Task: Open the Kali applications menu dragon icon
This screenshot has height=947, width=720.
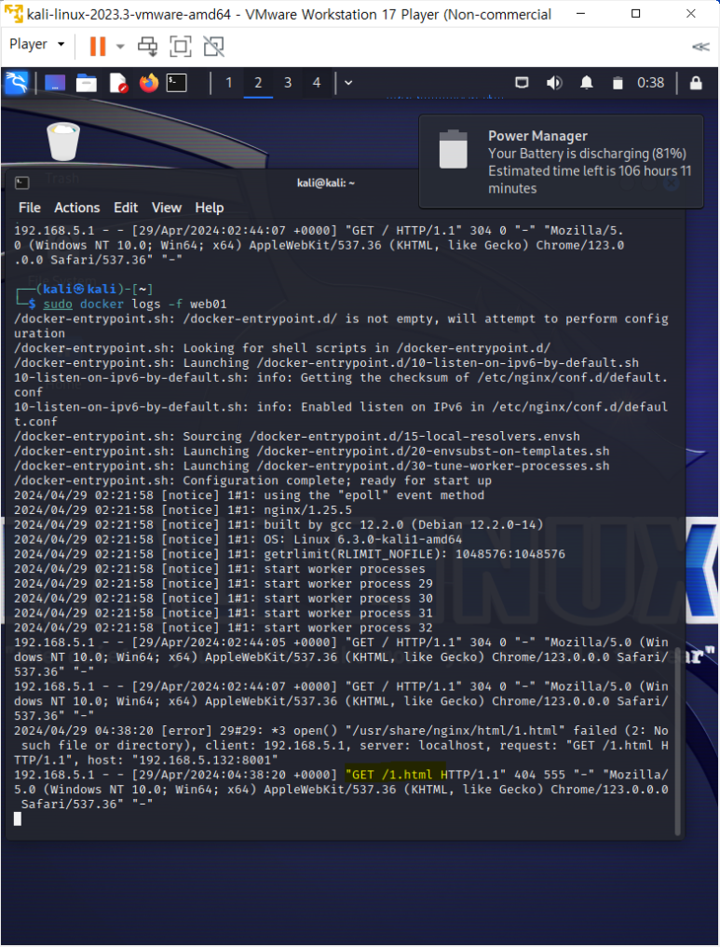Action: click(x=17, y=83)
